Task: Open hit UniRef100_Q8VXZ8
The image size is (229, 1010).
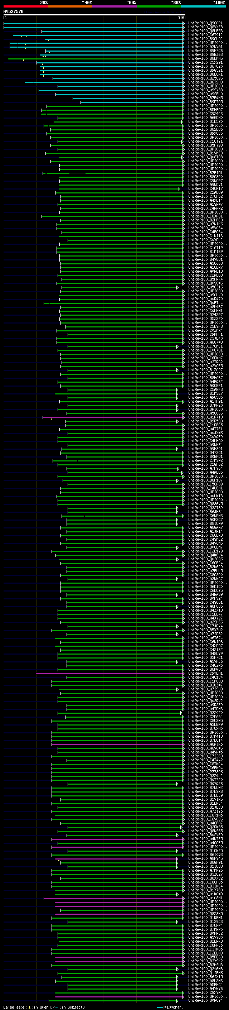Action: click(205, 27)
